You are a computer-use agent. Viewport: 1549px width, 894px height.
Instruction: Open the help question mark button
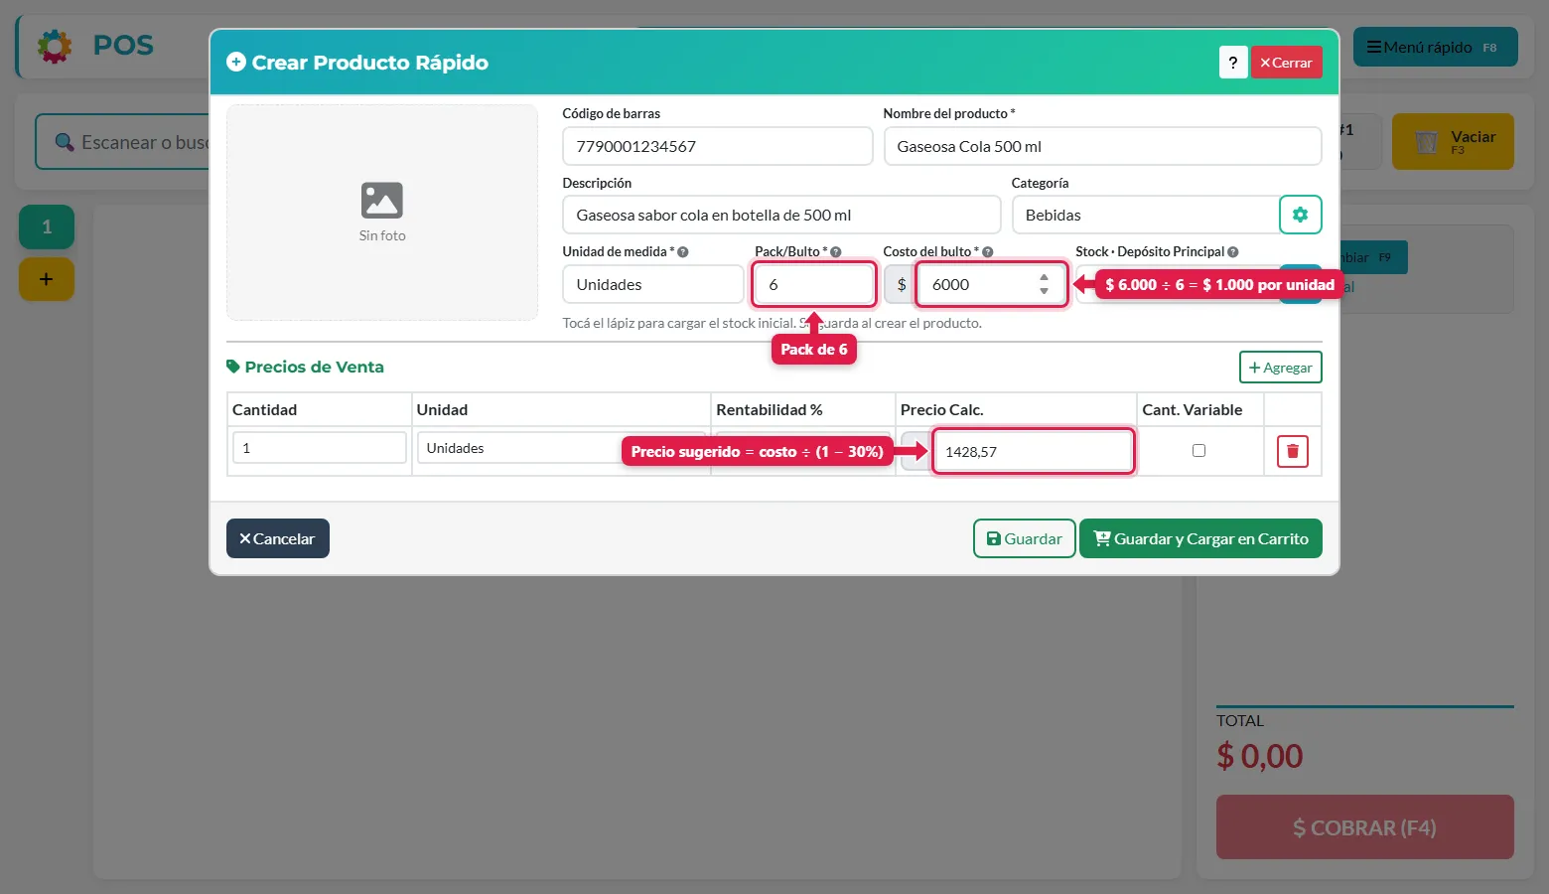pyautogui.click(x=1233, y=63)
